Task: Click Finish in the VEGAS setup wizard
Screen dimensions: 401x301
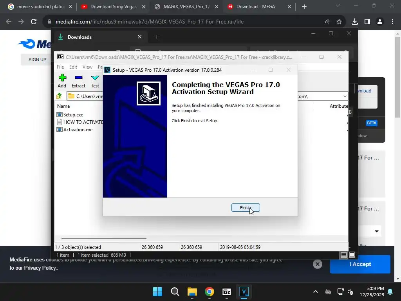Action: coord(246,208)
